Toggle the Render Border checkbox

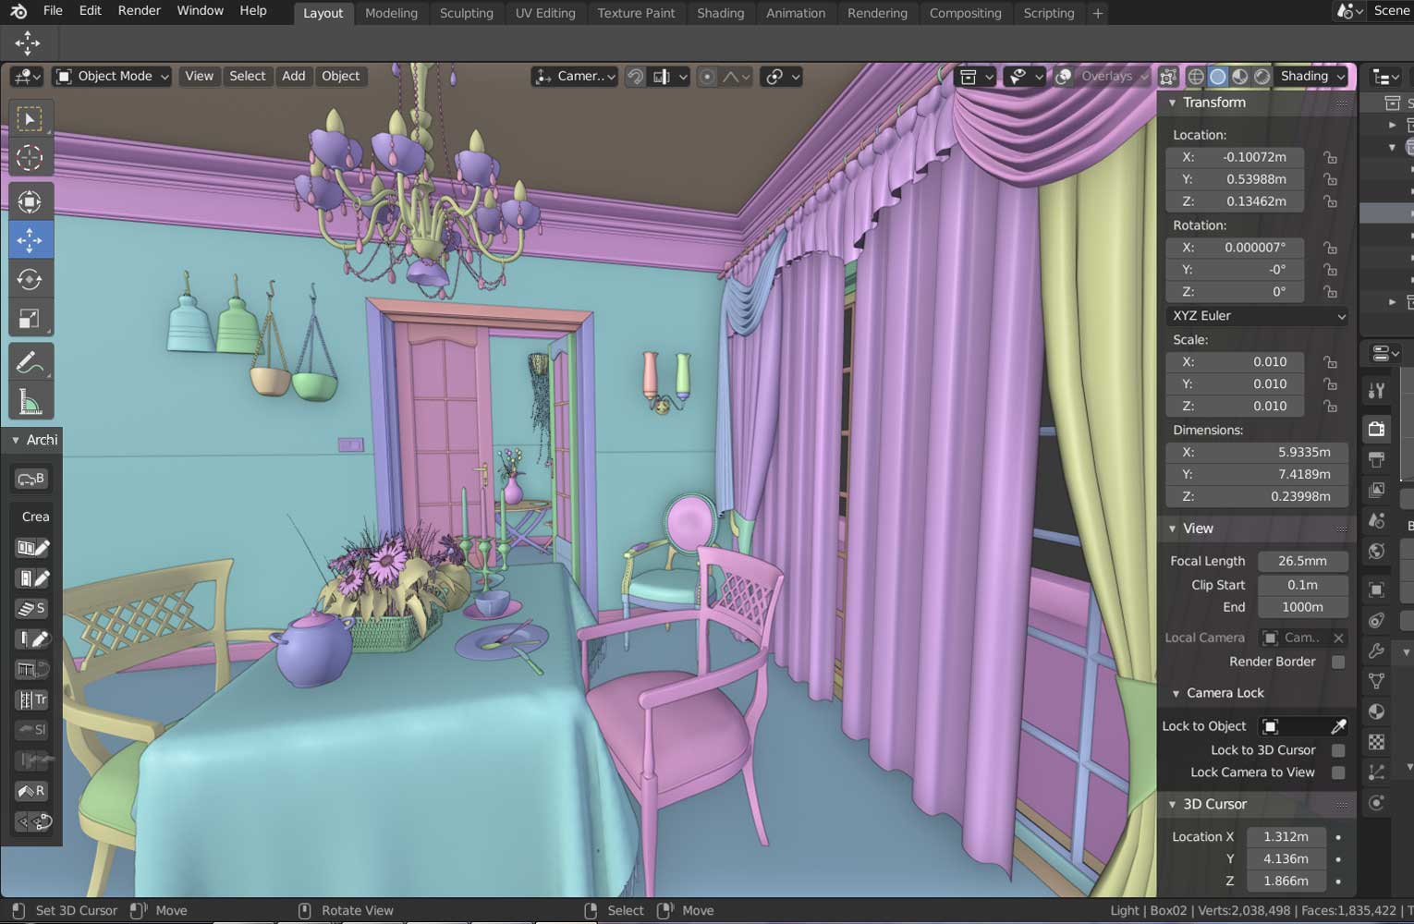[1338, 662]
